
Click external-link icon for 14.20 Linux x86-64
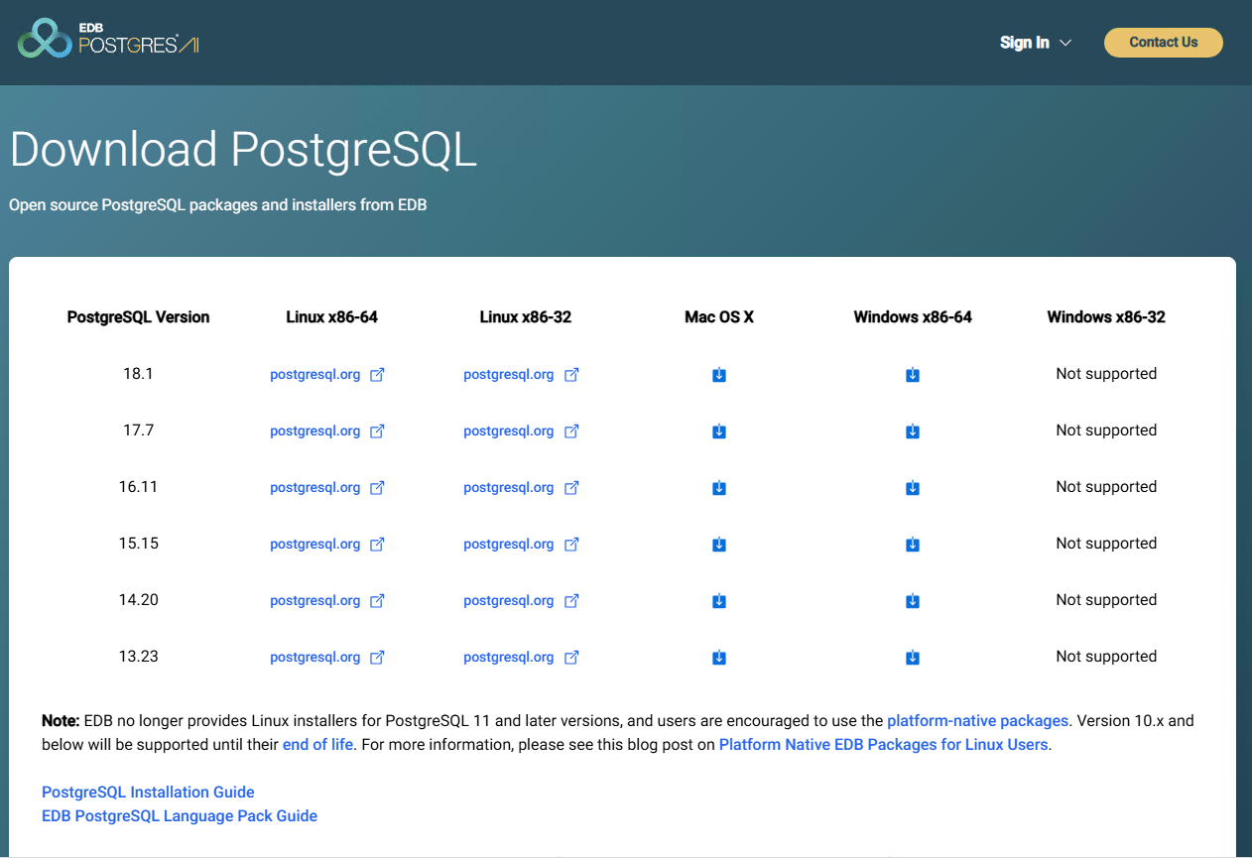377,601
